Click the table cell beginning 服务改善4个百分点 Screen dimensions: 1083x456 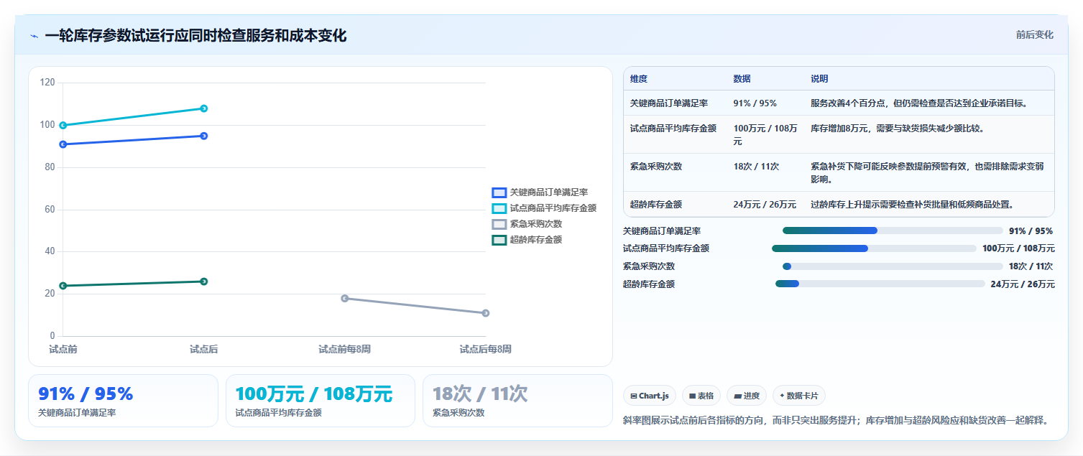pyautogui.click(x=928, y=103)
